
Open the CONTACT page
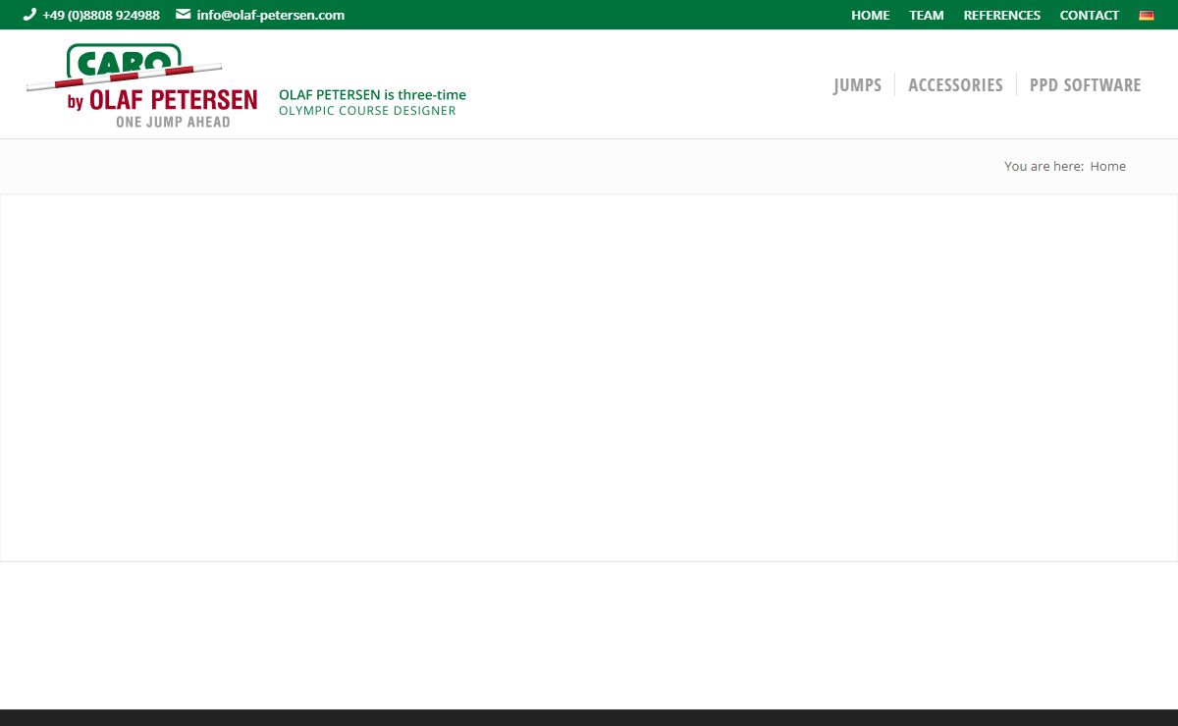[x=1089, y=15]
